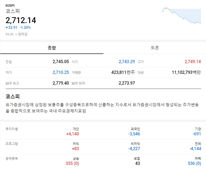
Task: Select the low price 2,710.25
Action: (61, 73)
